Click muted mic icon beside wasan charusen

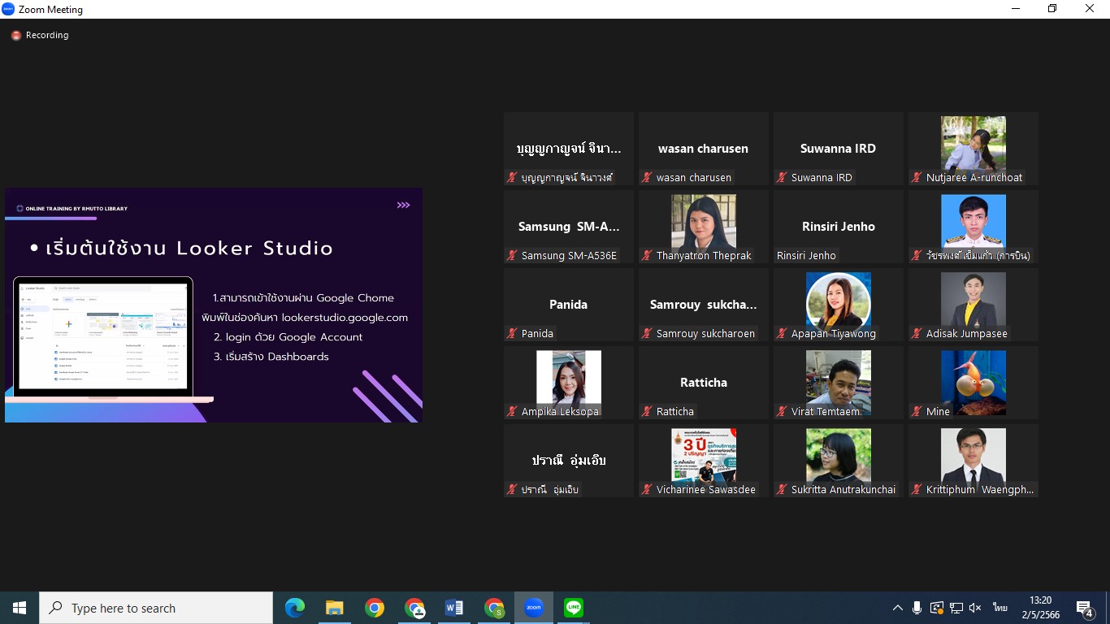[x=647, y=177]
